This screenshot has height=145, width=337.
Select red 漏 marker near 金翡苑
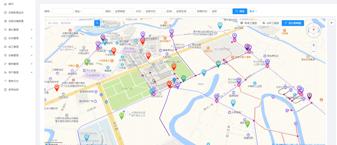(148, 56)
